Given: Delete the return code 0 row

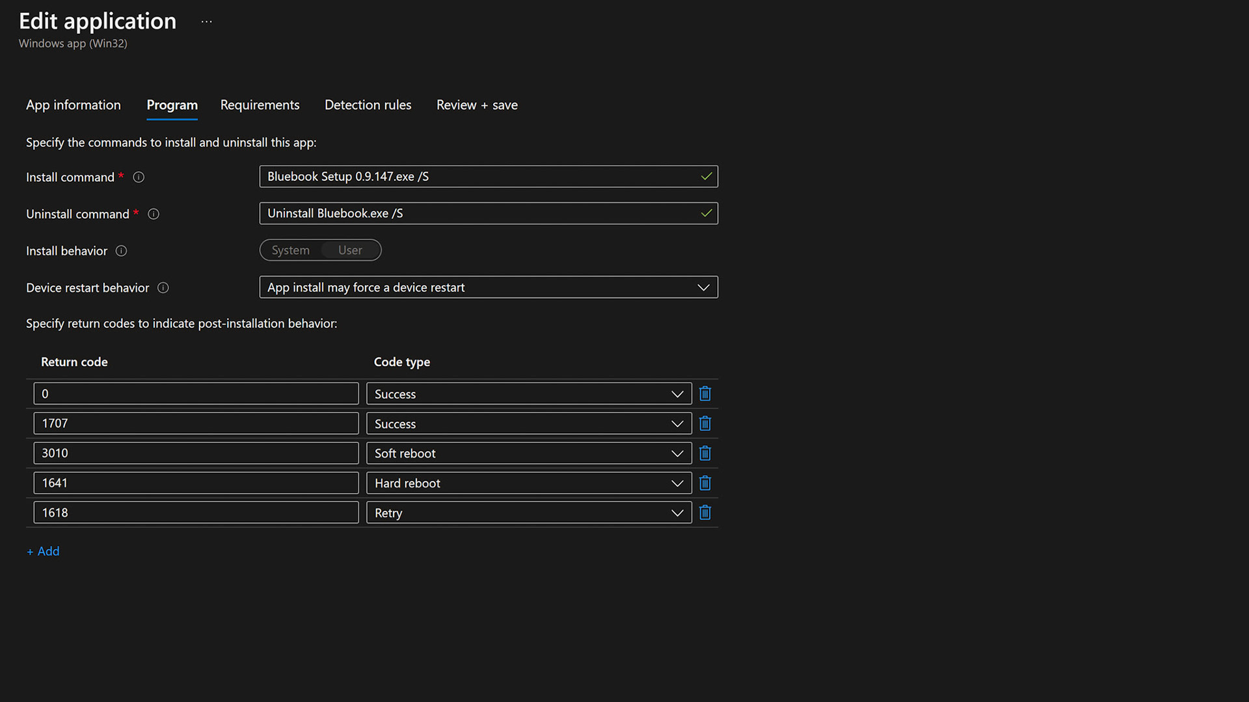Looking at the screenshot, I should pyautogui.click(x=705, y=394).
